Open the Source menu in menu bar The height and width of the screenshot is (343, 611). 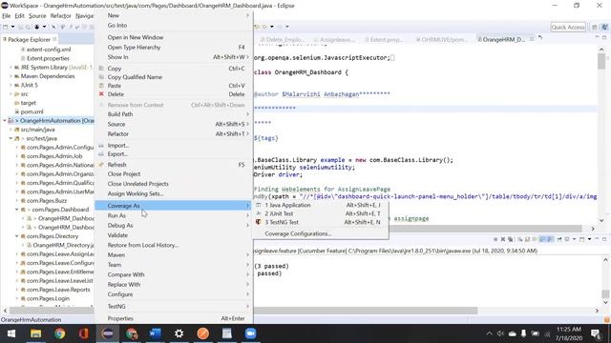click(x=37, y=16)
